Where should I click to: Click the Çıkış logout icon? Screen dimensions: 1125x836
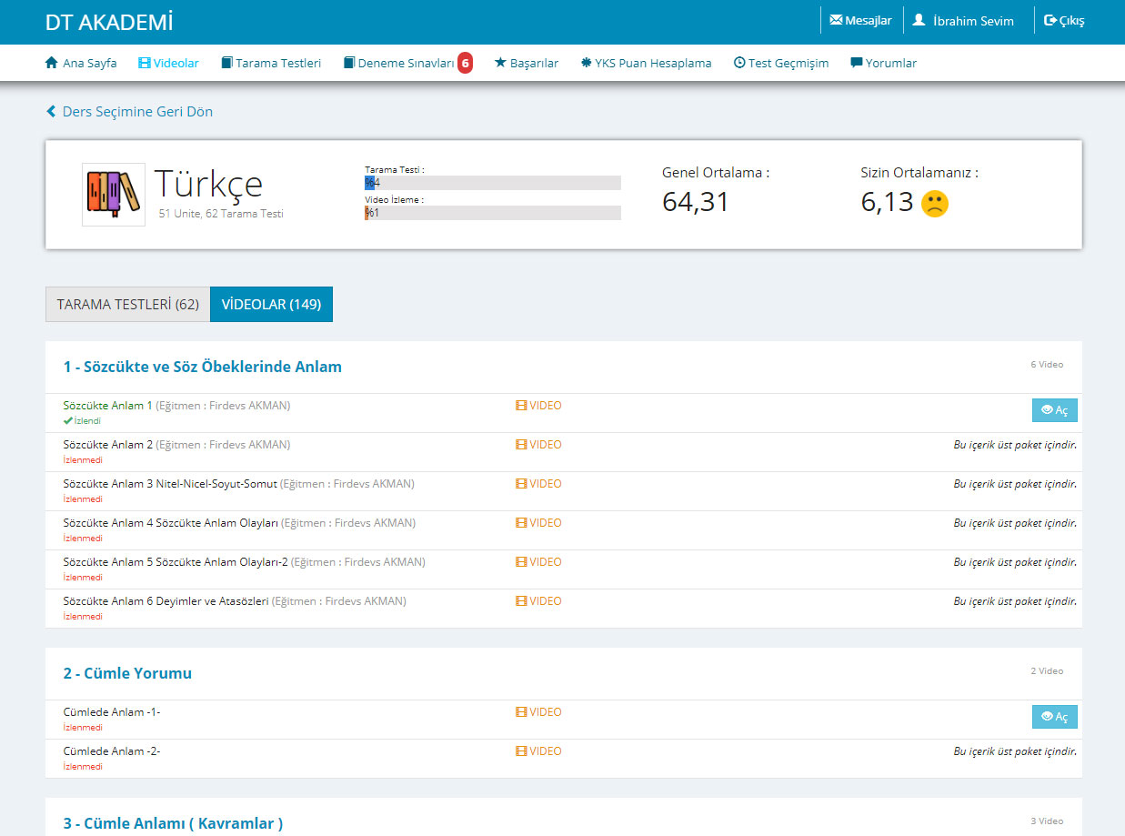(x=1050, y=20)
